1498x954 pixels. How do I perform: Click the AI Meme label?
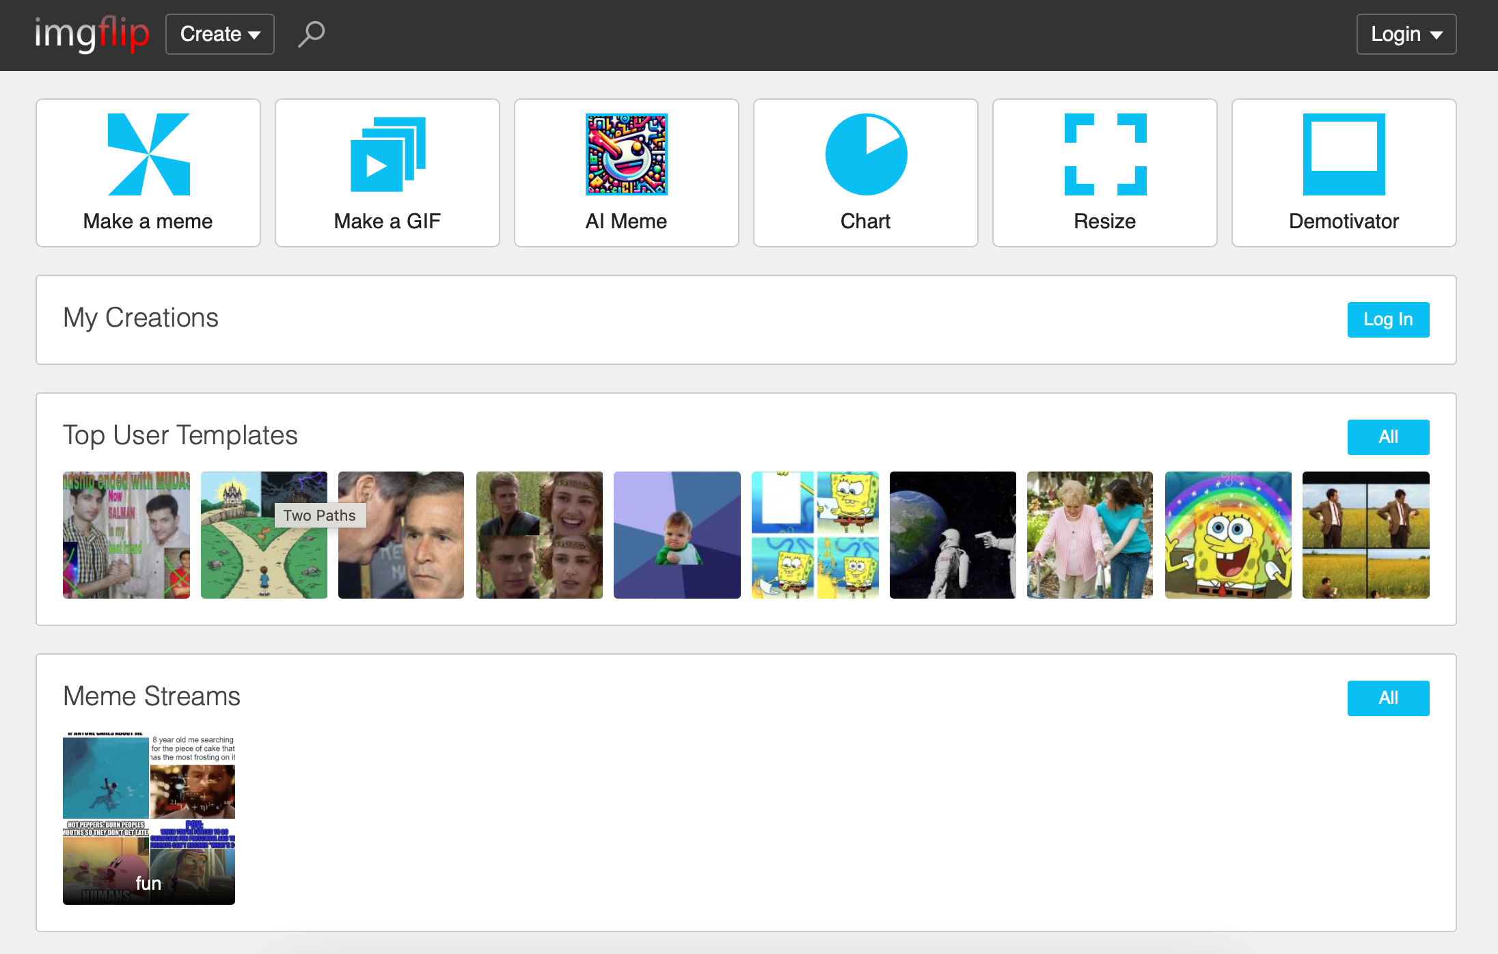[627, 221]
